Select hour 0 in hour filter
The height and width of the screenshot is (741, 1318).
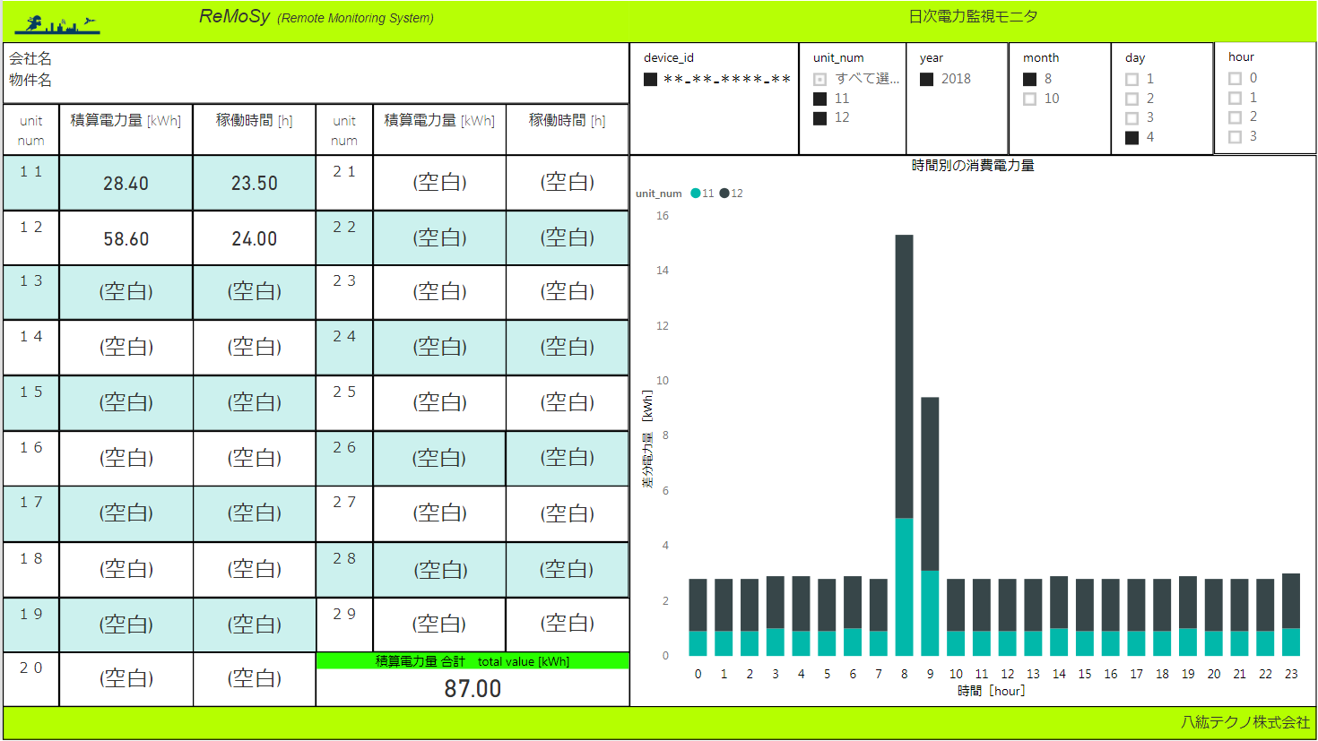[x=1235, y=78]
